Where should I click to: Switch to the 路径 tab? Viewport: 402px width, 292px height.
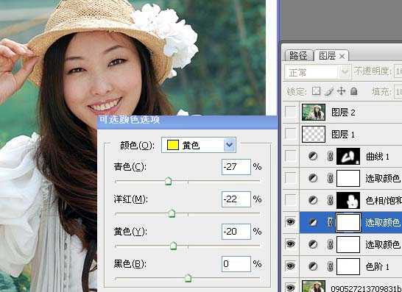(x=298, y=55)
